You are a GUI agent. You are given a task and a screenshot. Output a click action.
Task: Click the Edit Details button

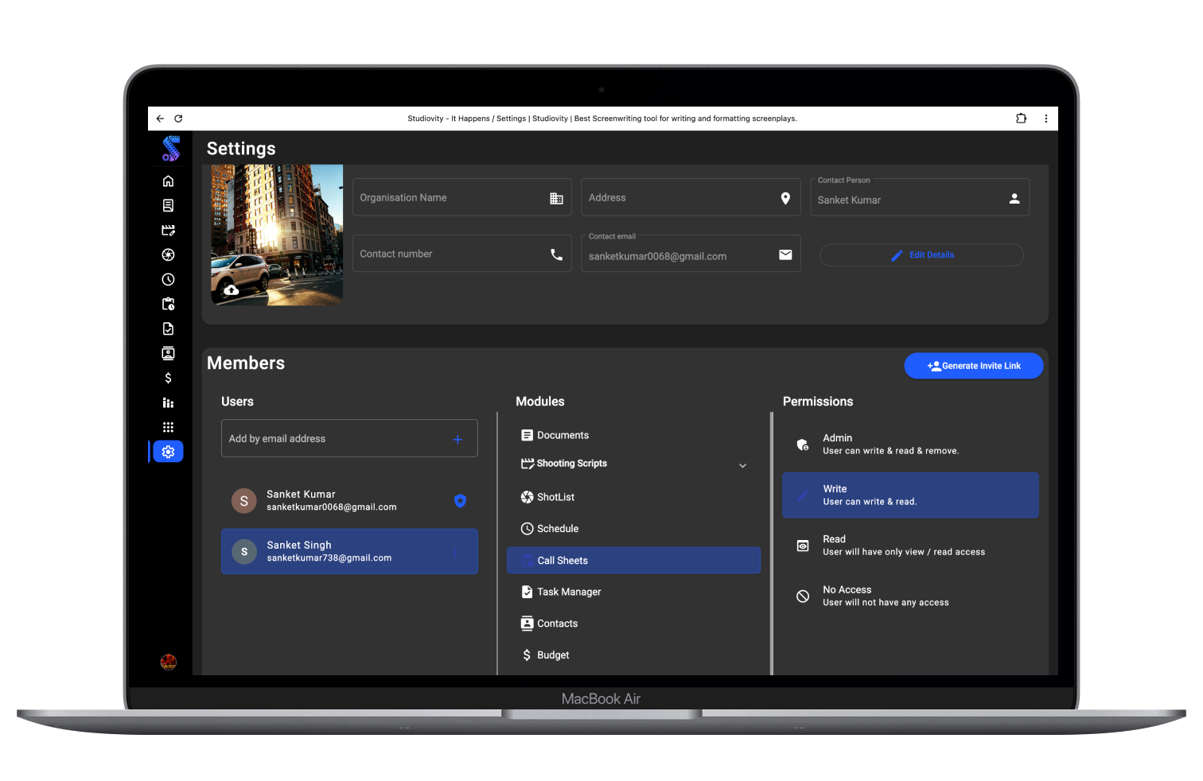pos(921,255)
